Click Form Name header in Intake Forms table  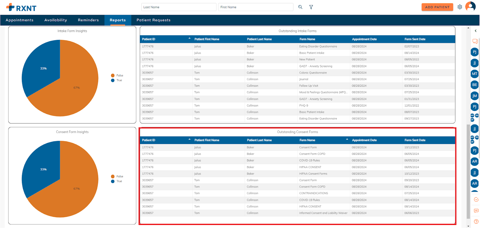tap(307, 39)
